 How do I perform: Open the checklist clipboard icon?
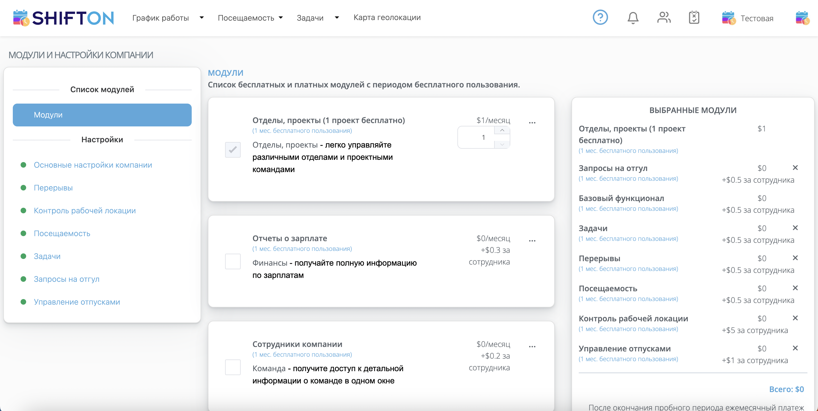click(x=694, y=18)
